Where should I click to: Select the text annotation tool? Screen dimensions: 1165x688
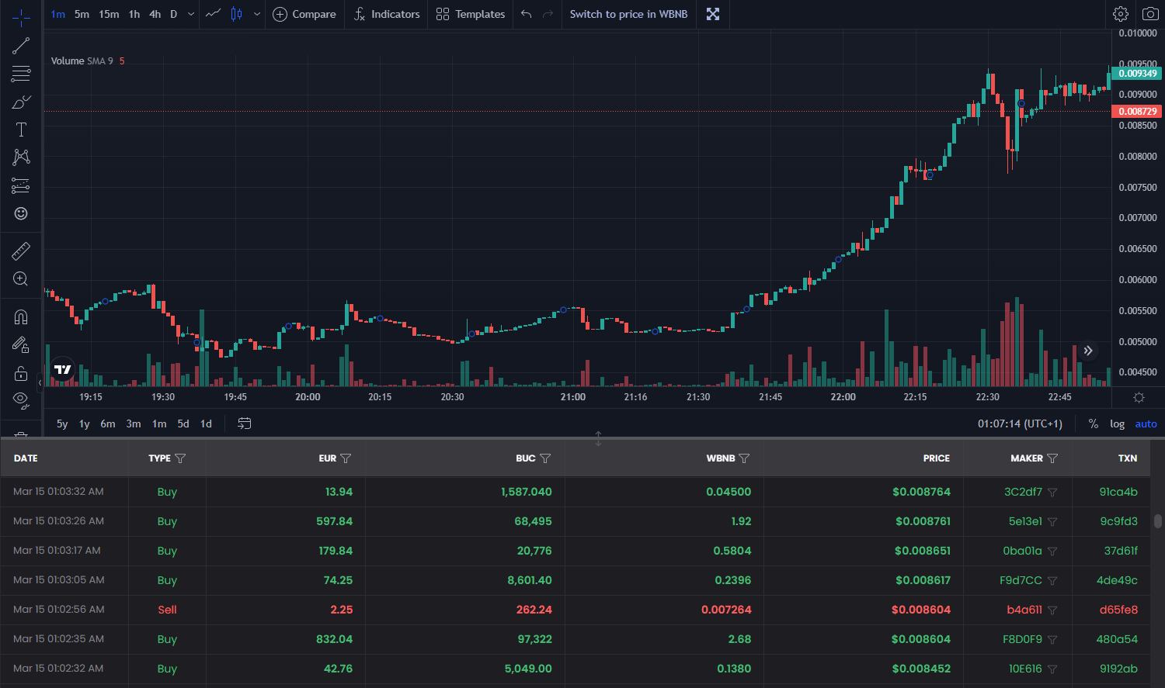coord(21,130)
